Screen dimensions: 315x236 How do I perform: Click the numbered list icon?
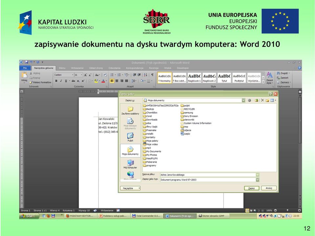pyautogui.click(x=119, y=75)
